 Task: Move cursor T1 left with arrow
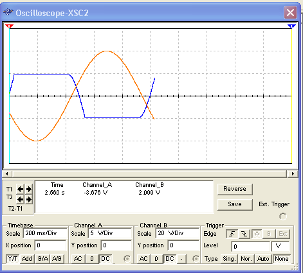pyautogui.click(x=20, y=189)
